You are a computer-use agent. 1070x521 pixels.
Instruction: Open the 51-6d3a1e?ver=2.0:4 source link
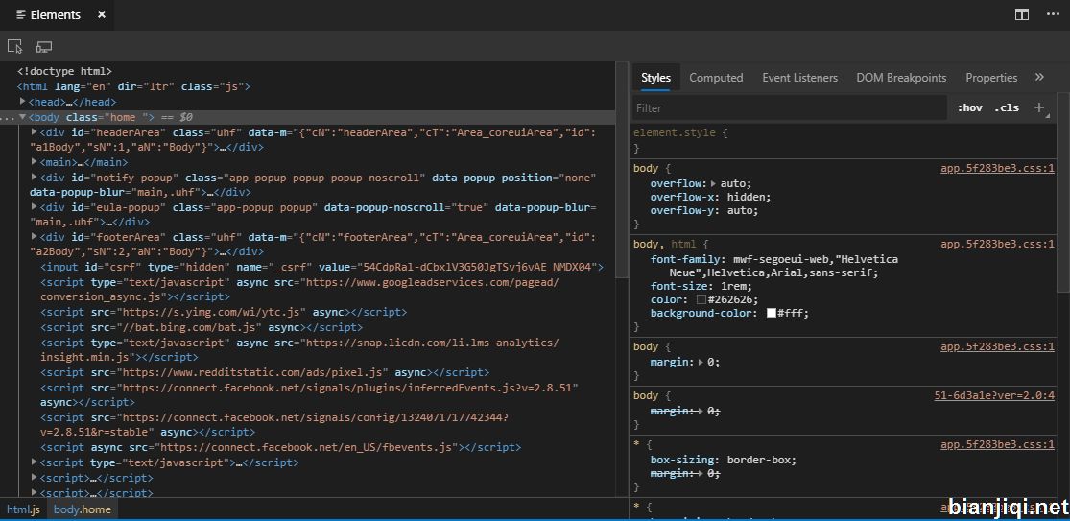(x=994, y=395)
